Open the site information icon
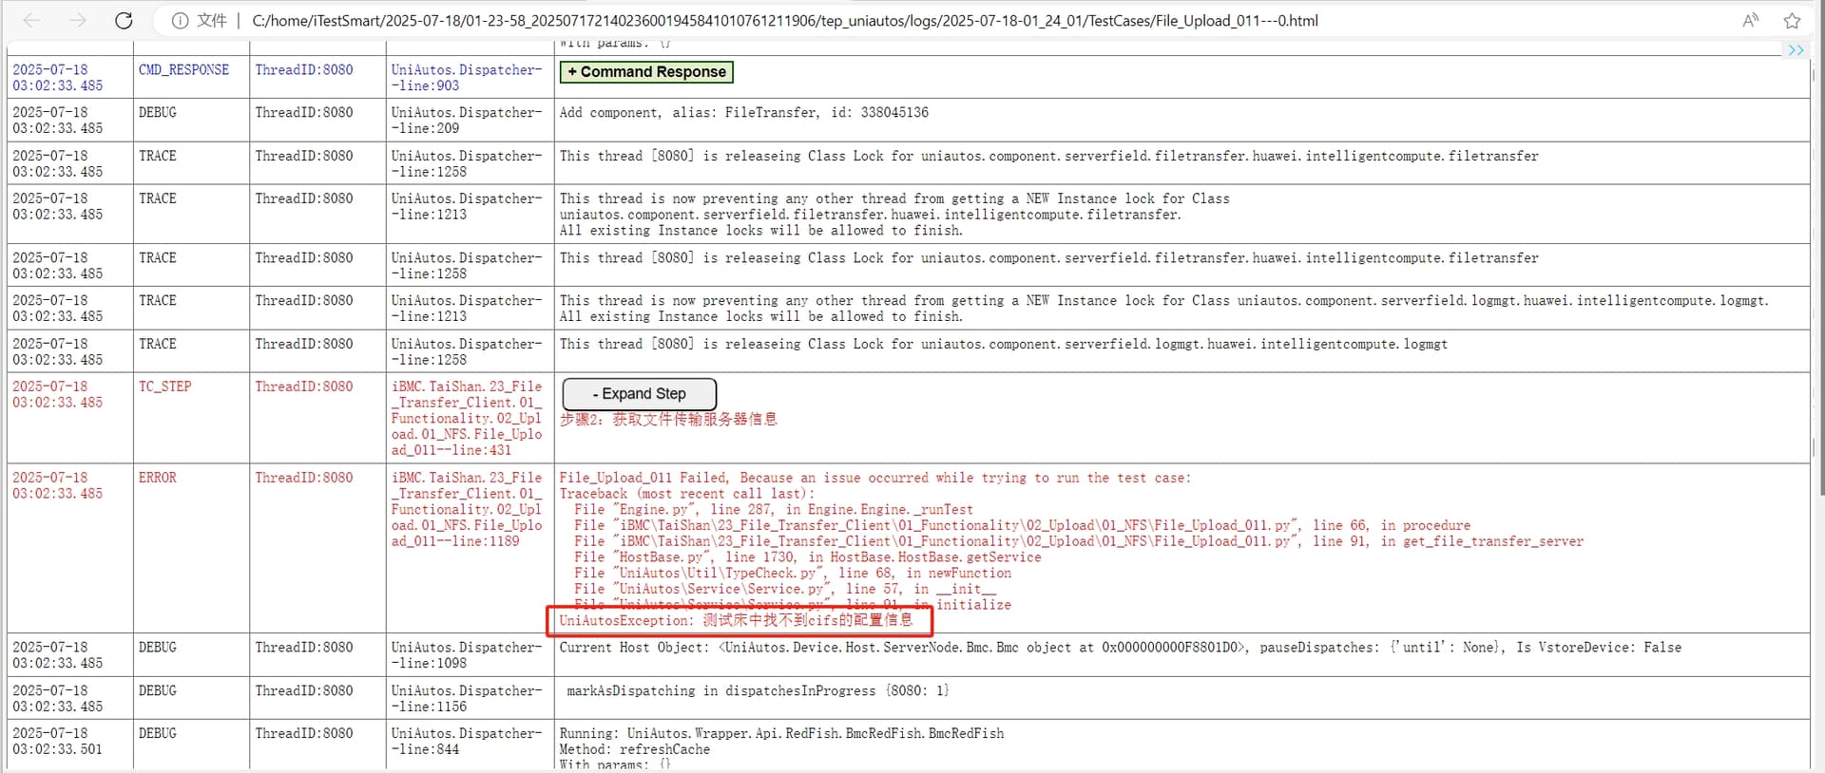Screen dimensions: 1825x773 click(x=180, y=20)
